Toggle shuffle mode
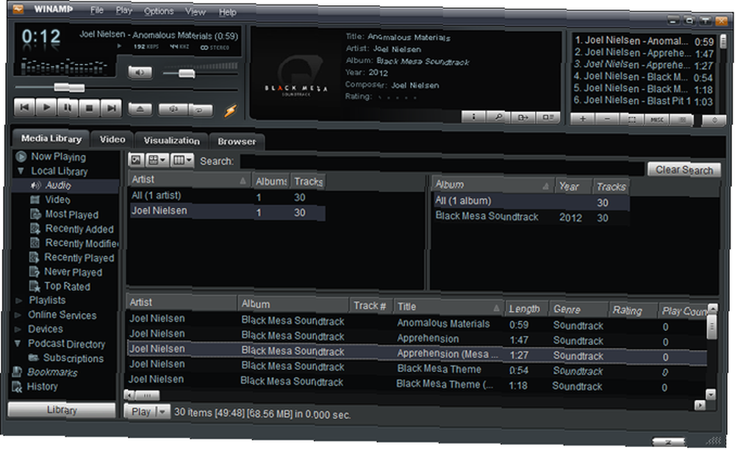The image size is (735, 450). [173, 110]
